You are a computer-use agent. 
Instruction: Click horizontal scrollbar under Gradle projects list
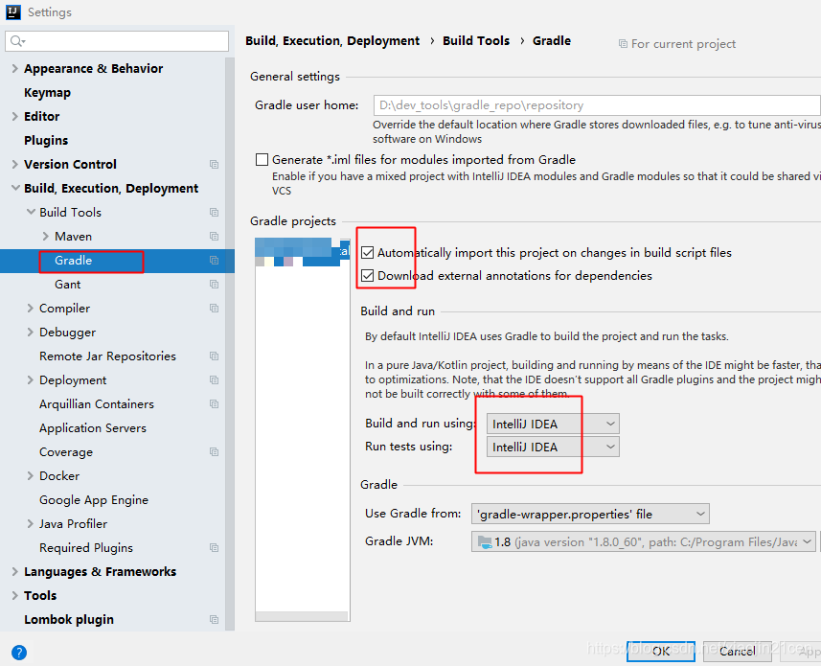click(x=302, y=616)
